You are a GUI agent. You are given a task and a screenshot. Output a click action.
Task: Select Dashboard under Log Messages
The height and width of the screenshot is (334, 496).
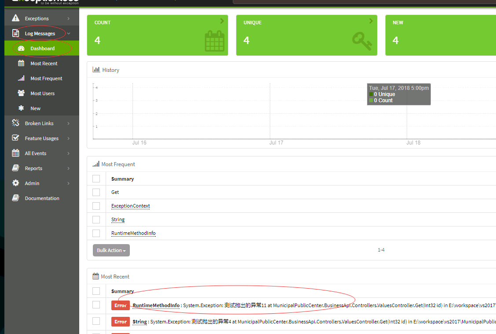pyautogui.click(x=42, y=48)
